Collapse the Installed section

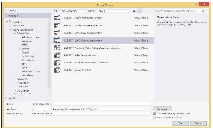[5, 16]
